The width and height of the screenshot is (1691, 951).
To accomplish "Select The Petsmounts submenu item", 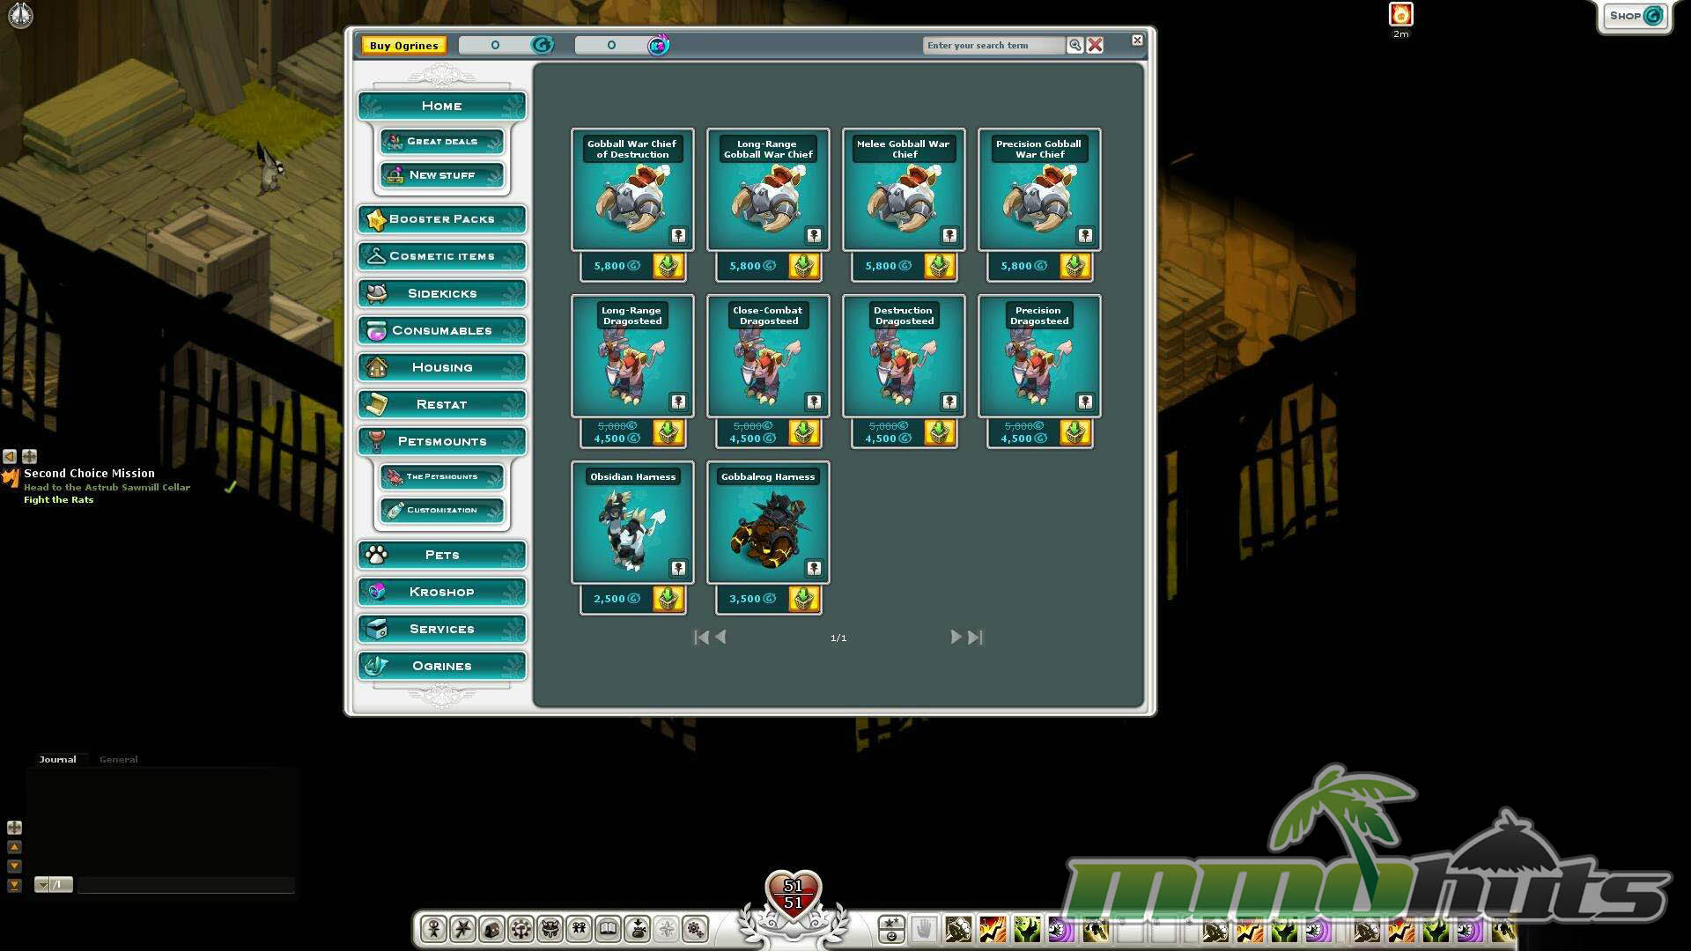I will [x=441, y=476].
